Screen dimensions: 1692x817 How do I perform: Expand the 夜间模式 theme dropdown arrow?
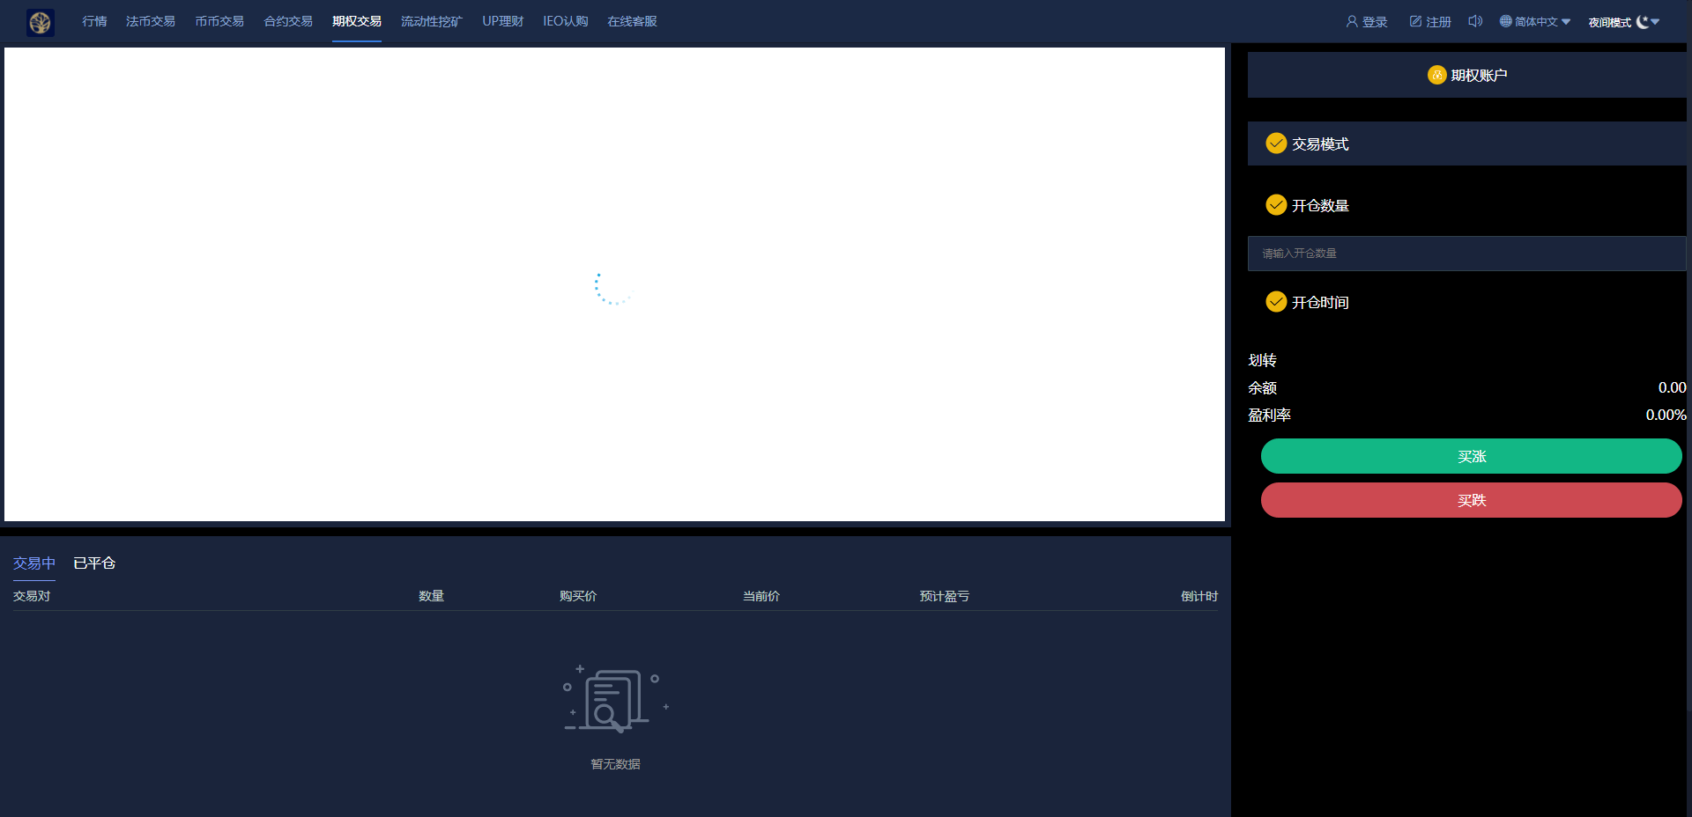pyautogui.click(x=1656, y=22)
